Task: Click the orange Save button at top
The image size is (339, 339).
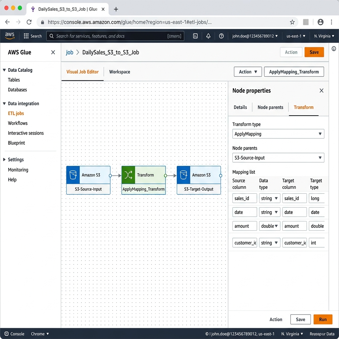Action: (314, 52)
